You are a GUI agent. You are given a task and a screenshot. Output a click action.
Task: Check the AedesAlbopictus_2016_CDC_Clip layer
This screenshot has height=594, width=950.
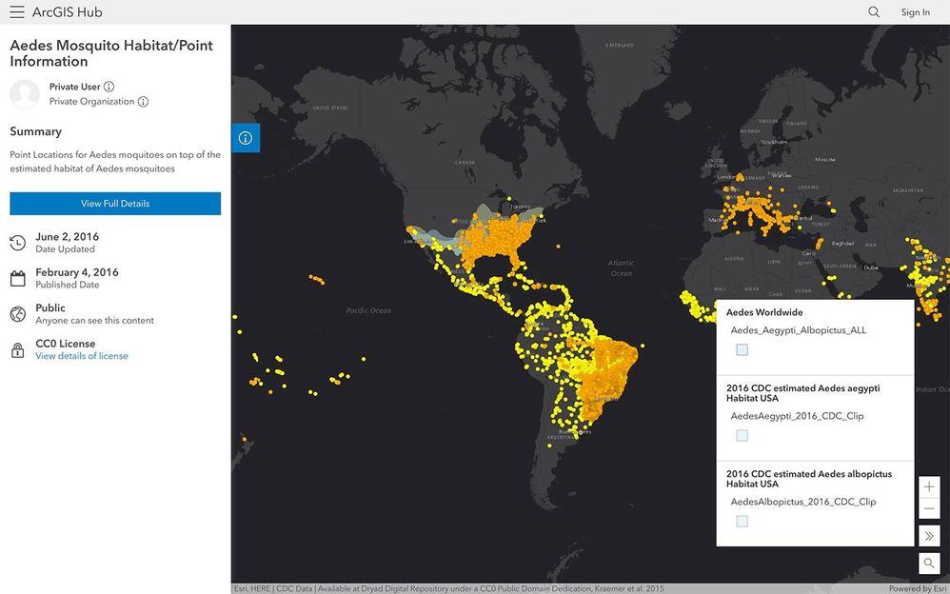(742, 521)
